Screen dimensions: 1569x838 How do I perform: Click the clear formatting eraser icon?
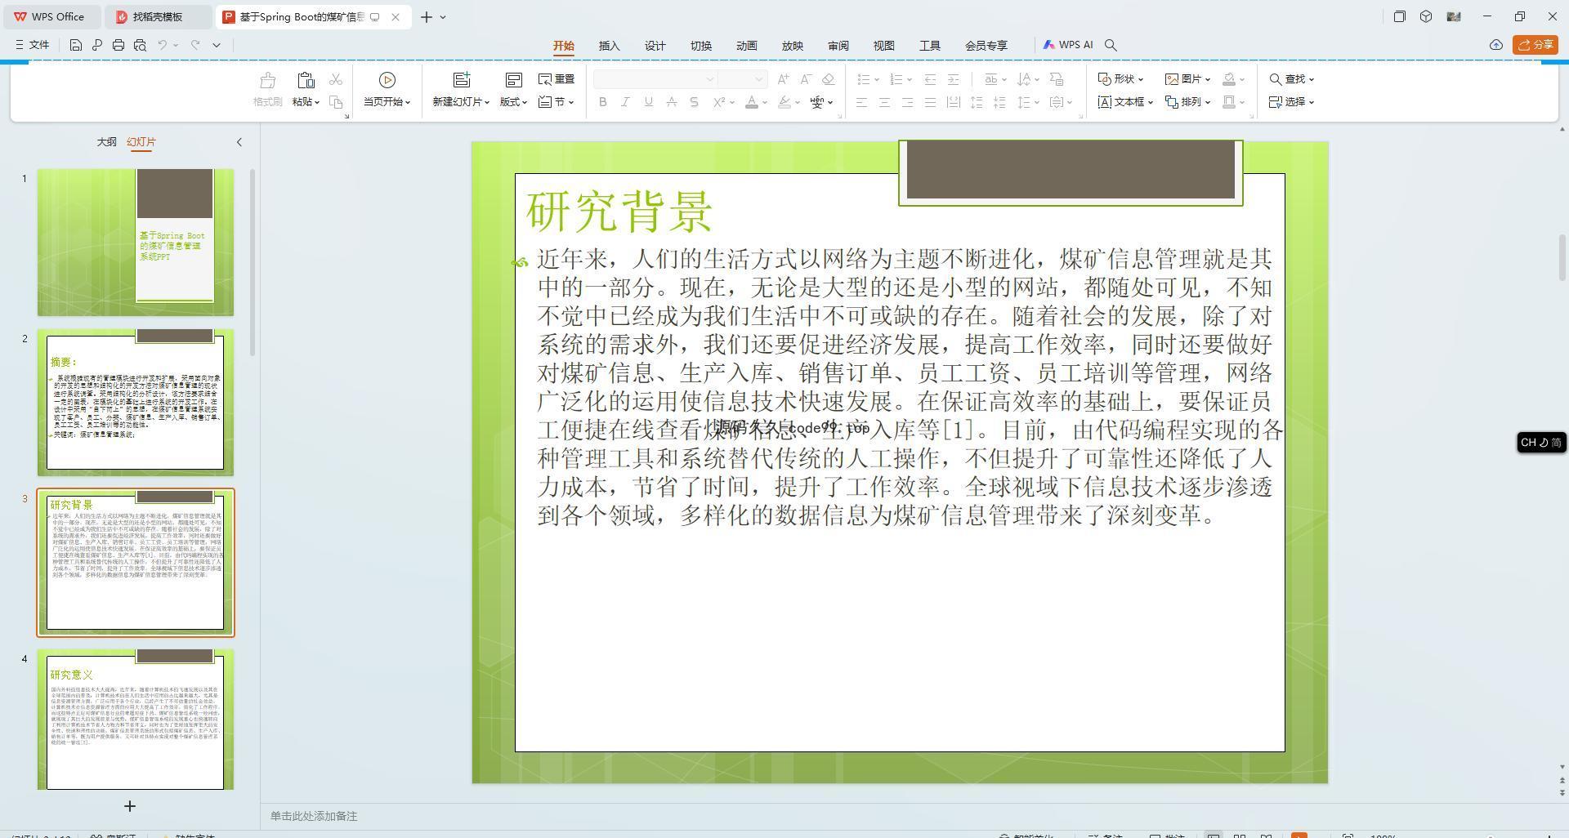tap(829, 79)
